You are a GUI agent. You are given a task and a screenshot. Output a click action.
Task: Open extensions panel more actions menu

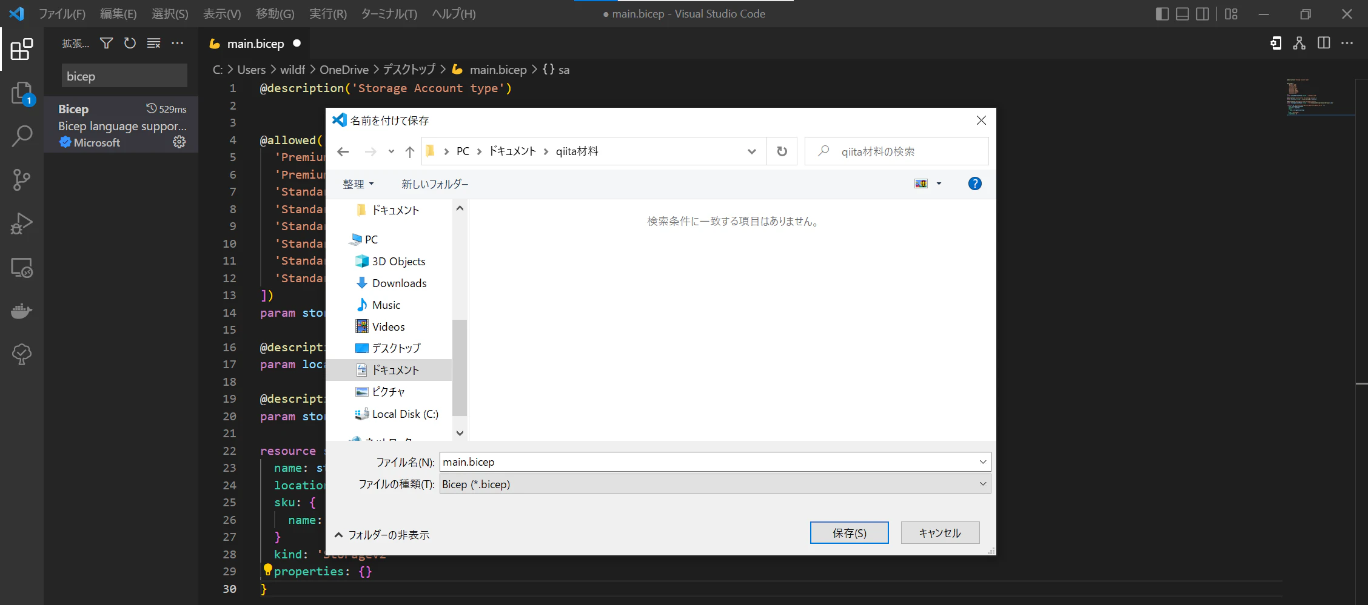[x=177, y=43]
